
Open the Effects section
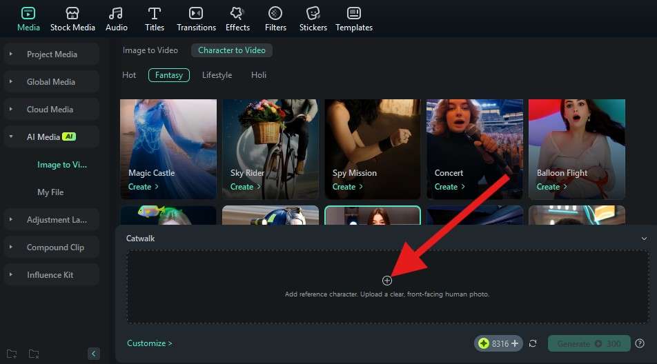pos(237,19)
